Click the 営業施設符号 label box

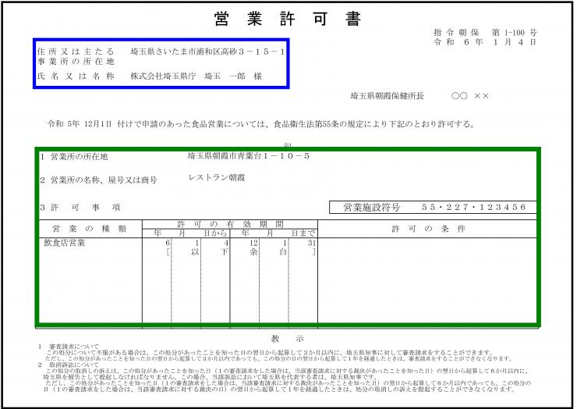(x=371, y=207)
